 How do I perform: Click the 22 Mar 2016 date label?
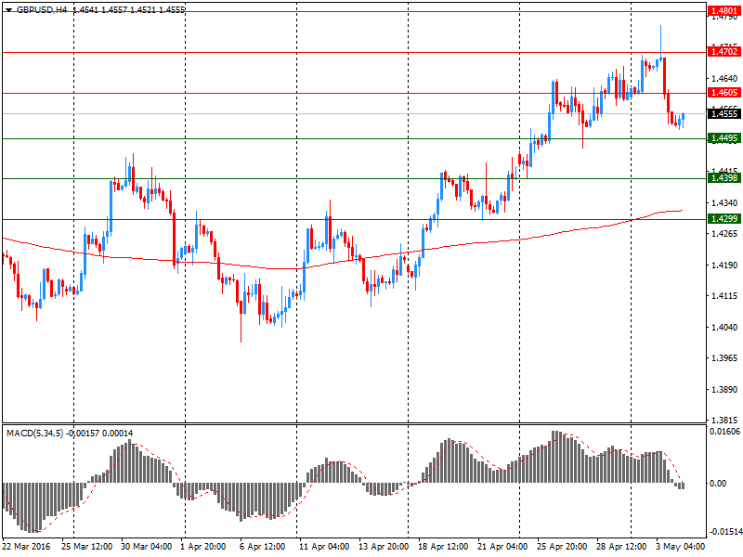click(26, 546)
